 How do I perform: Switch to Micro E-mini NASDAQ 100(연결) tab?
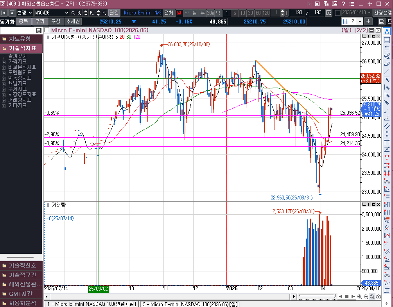click(x=92, y=304)
